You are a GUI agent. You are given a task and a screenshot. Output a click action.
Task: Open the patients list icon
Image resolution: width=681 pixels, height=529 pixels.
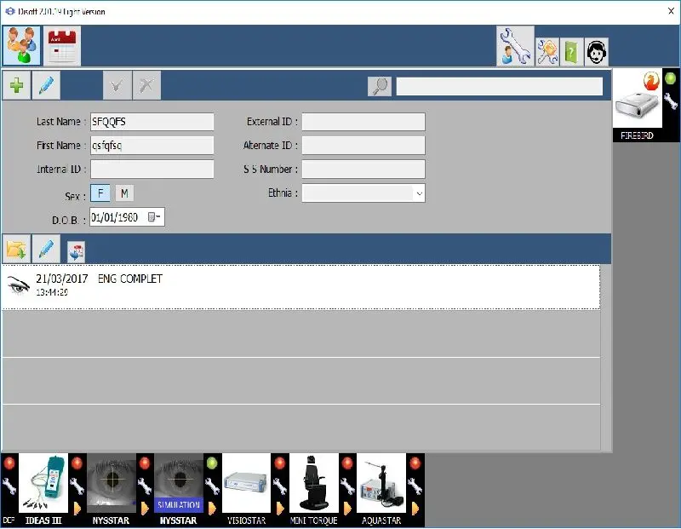pyautogui.click(x=21, y=46)
